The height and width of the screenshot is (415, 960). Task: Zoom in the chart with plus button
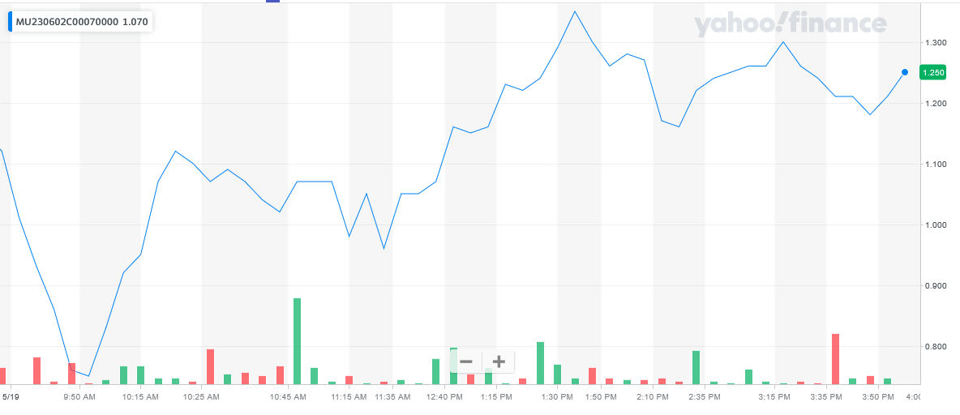499,362
